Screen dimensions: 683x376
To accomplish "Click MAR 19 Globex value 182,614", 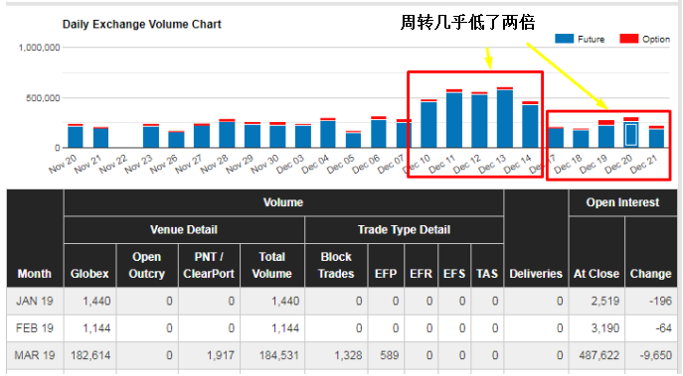I will pos(90,355).
